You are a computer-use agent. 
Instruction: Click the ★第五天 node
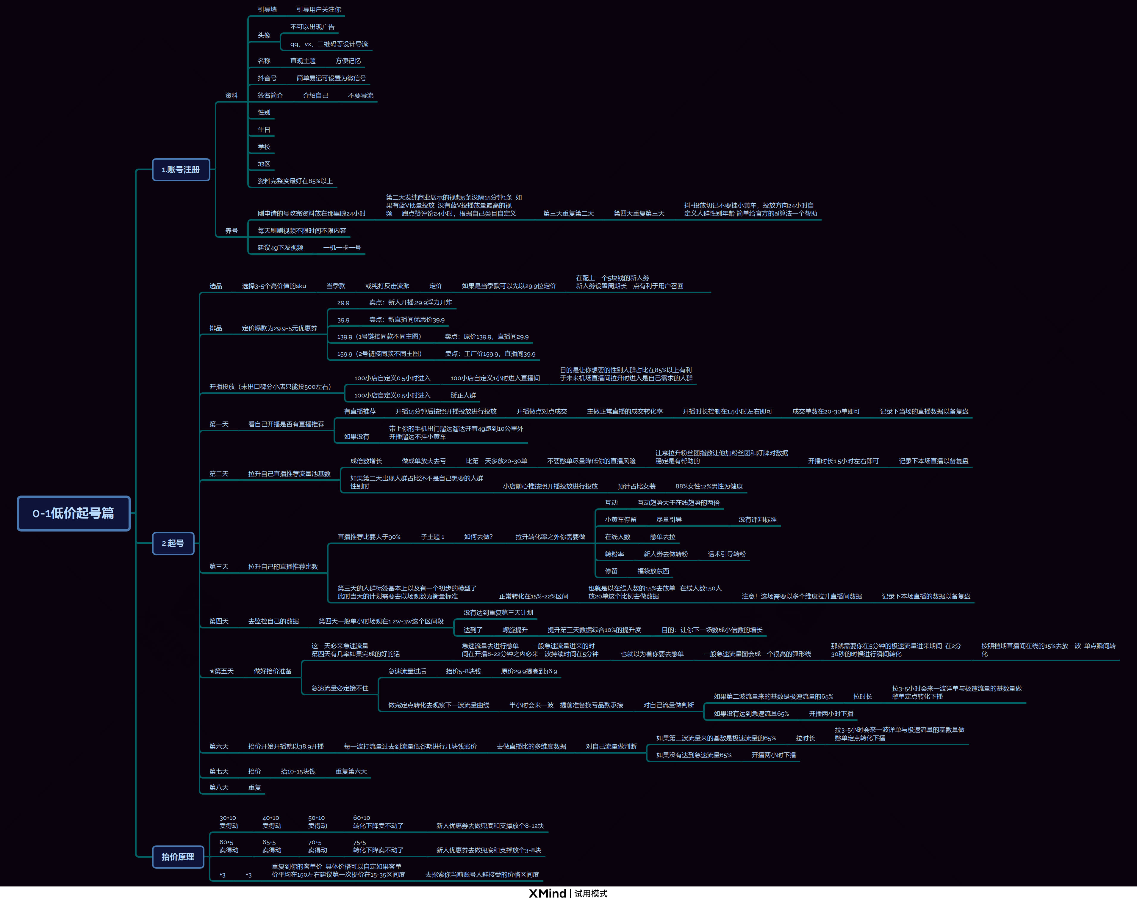click(x=223, y=671)
